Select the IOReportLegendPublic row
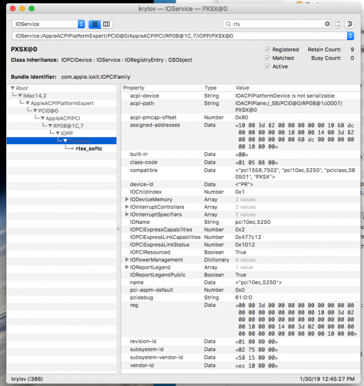This screenshot has height=386, width=364. [x=240, y=275]
